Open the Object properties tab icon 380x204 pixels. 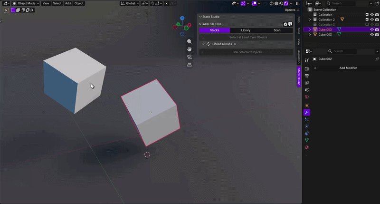(x=306, y=106)
